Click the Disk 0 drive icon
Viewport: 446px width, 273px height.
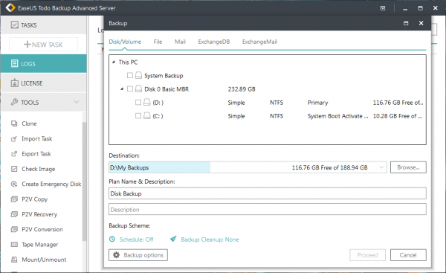pyautogui.click(x=138, y=89)
